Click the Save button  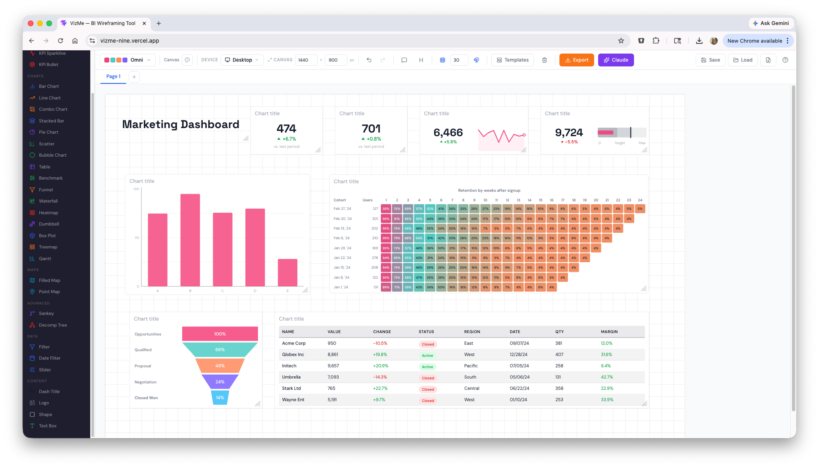point(710,60)
